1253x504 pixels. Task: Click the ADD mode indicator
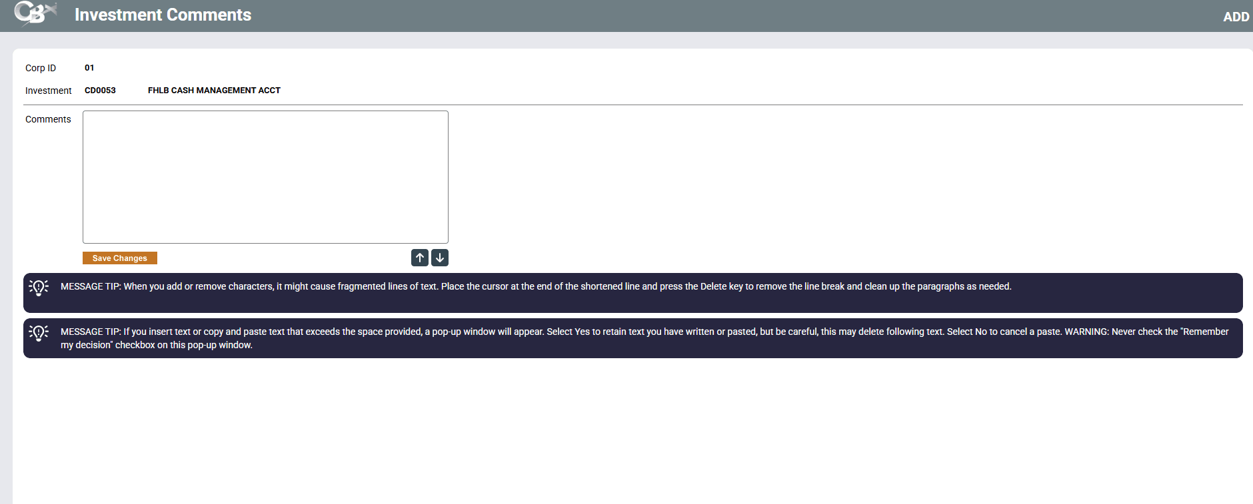(1235, 17)
